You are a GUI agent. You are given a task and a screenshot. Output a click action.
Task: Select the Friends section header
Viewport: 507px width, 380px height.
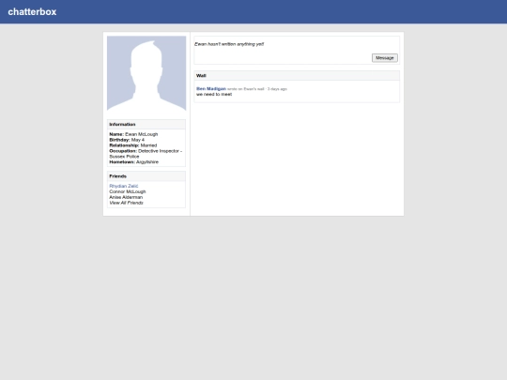tap(146, 176)
